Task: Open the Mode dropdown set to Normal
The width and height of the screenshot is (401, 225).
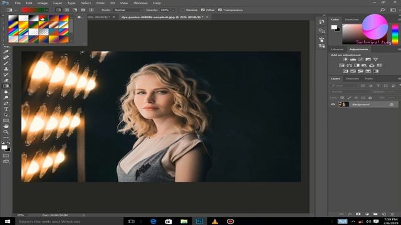Action: tap(128, 10)
